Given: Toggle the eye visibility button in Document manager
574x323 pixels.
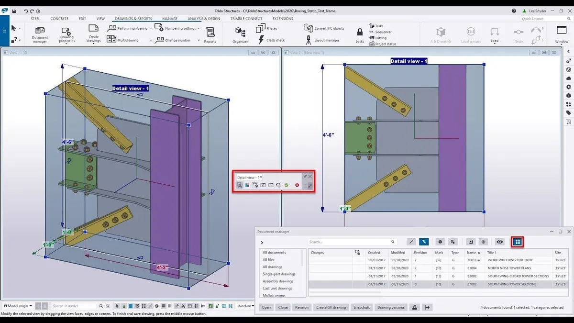Looking at the screenshot, I should (499, 242).
